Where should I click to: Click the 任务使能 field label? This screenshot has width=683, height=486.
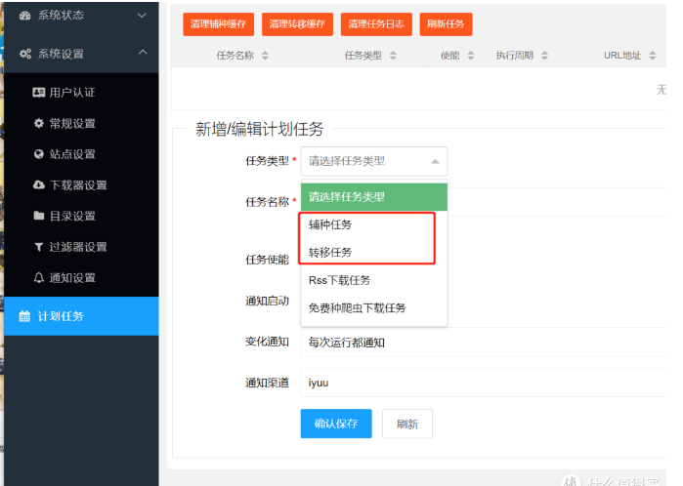[x=267, y=260]
